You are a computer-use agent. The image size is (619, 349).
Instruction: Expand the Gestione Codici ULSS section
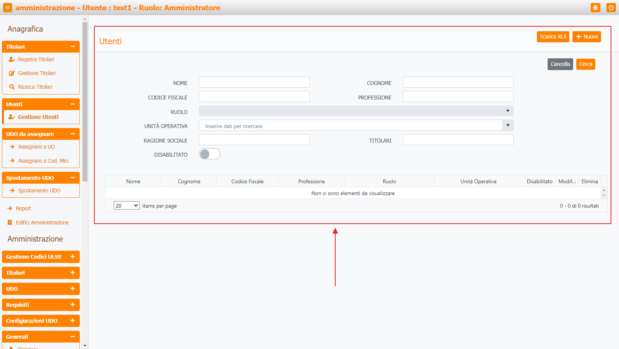[x=73, y=257]
